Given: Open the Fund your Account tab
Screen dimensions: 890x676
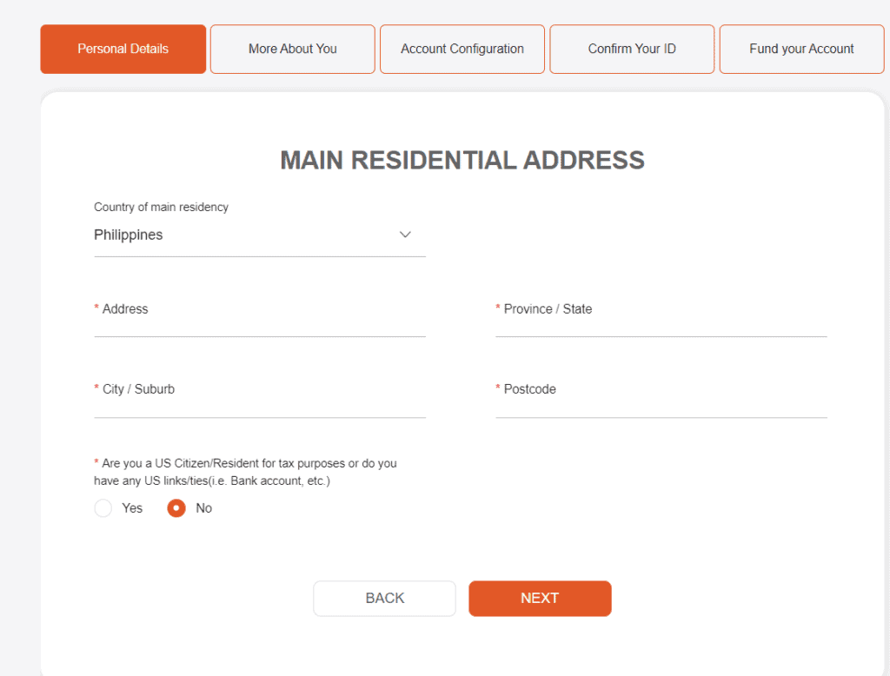Looking at the screenshot, I should 801,49.
